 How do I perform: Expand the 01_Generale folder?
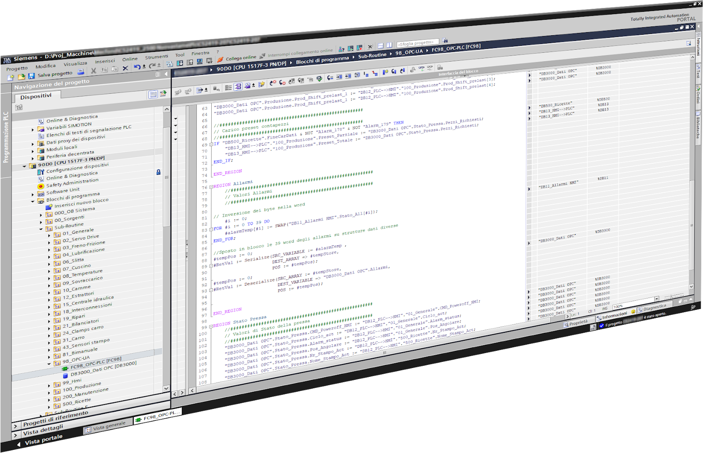(x=49, y=235)
